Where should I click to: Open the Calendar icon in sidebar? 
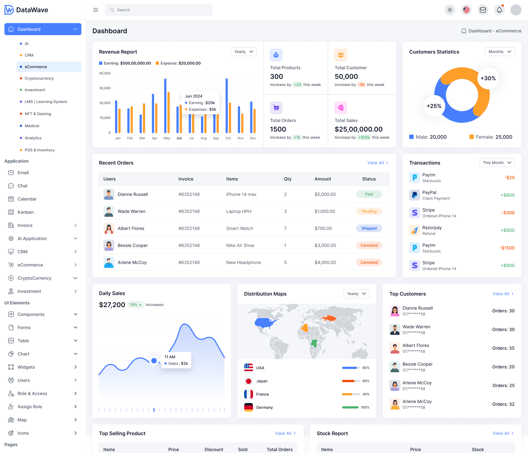tap(11, 199)
